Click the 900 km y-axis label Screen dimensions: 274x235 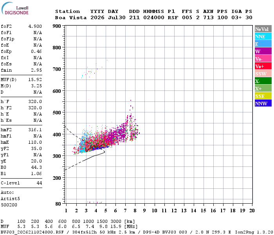click(x=57, y=26)
